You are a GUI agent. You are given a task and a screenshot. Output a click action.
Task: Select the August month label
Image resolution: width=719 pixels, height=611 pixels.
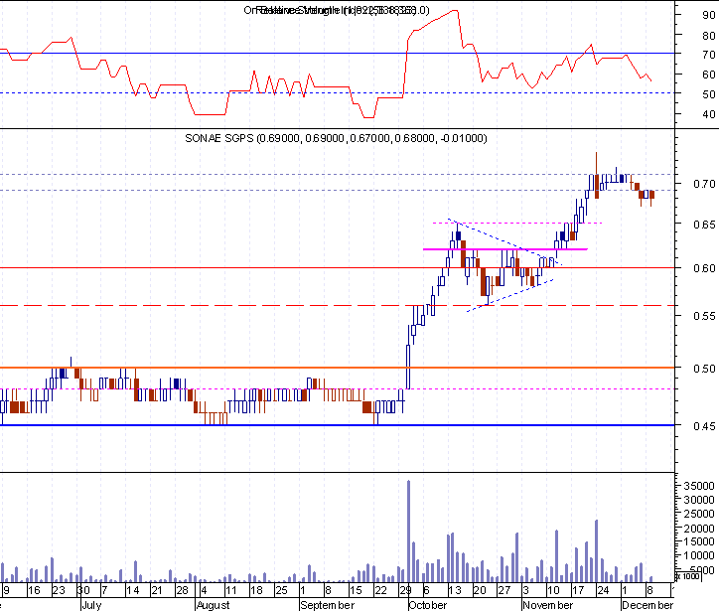(213, 605)
